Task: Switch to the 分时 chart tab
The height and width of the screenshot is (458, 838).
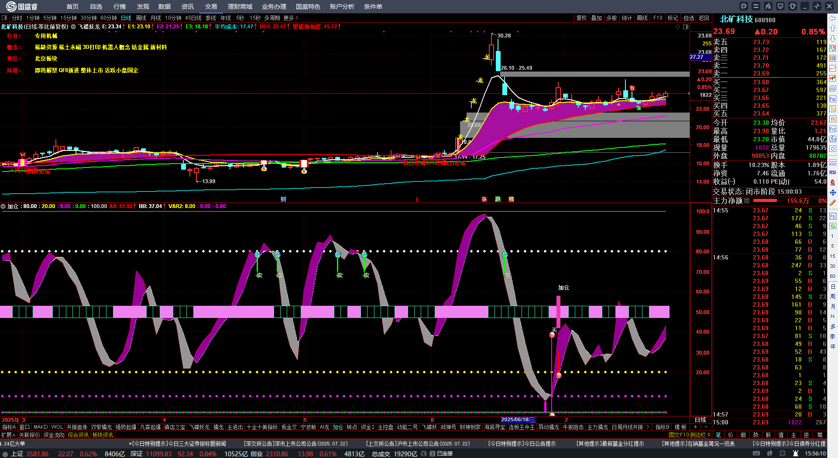Action: [x=17, y=18]
